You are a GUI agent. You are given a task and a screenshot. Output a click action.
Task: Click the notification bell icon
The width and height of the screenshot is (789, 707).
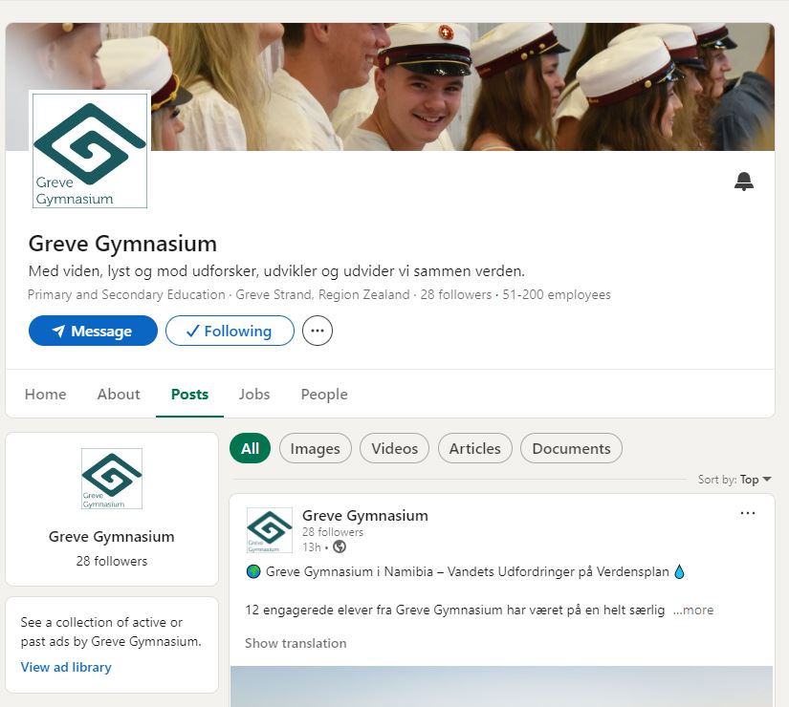pos(744,182)
